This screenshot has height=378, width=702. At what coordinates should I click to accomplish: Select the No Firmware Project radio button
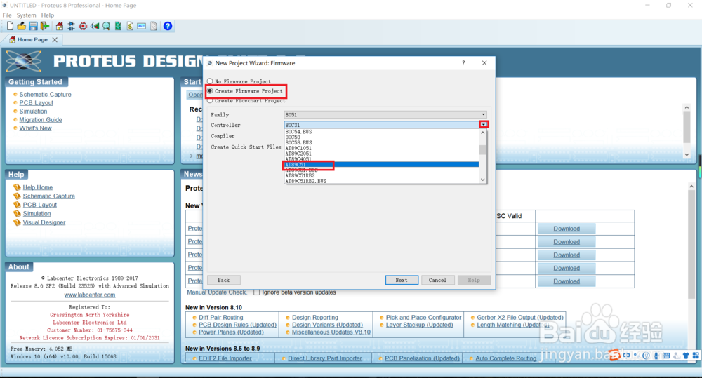[x=210, y=81]
